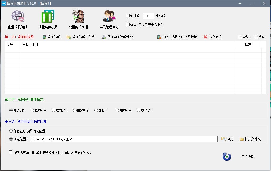Click the 会员管理中心 label text
Screen dimensions: 271x171
tap(109, 27)
